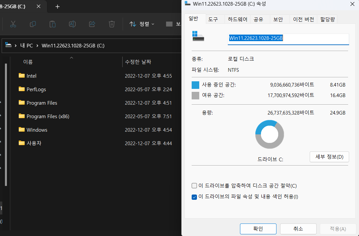The width and height of the screenshot is (359, 236).
Task: Select the Program Files folder
Action: [x=38, y=103]
